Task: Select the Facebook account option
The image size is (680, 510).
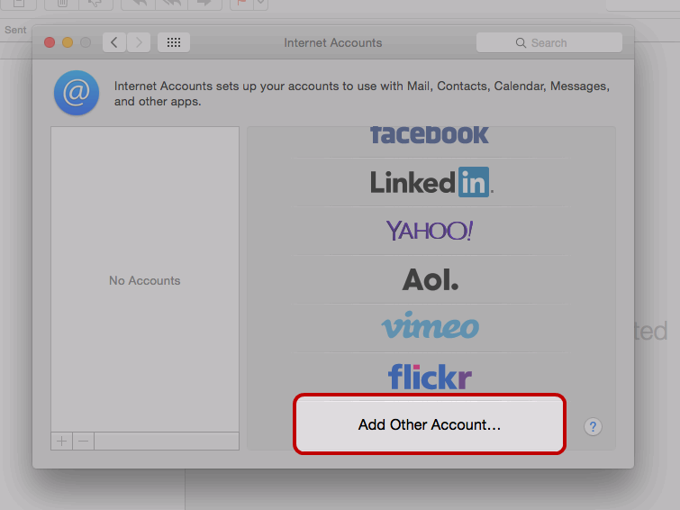Action: pyautogui.click(x=430, y=135)
